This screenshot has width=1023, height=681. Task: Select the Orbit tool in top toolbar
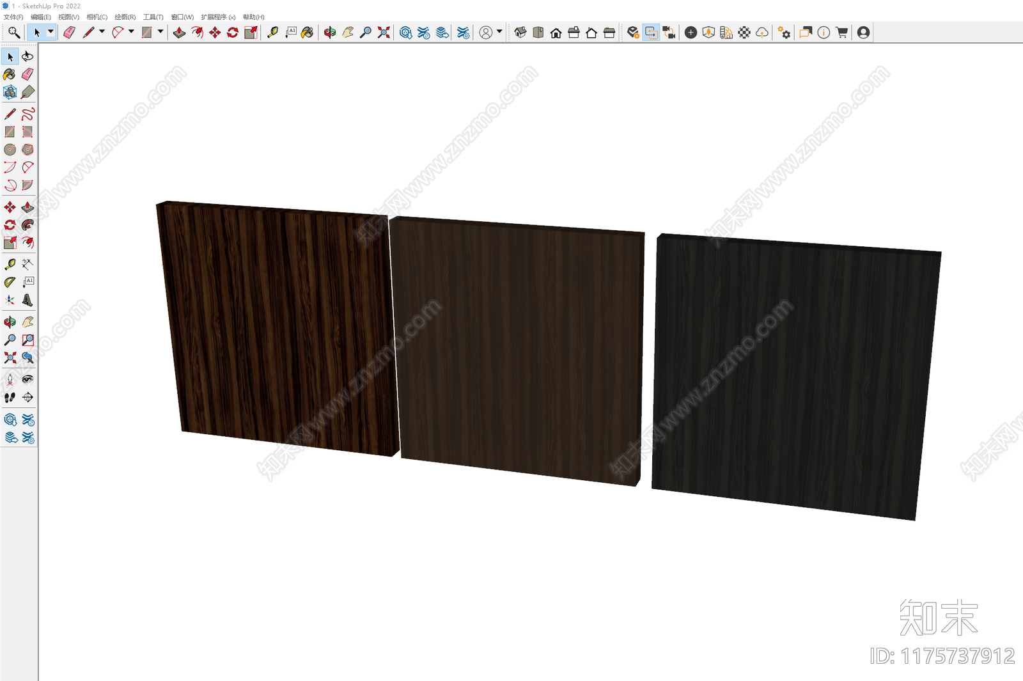click(330, 32)
